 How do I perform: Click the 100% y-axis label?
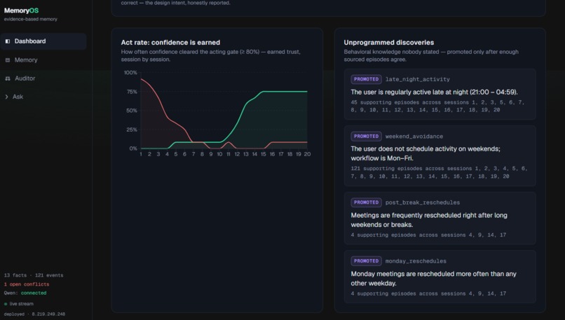130,73
